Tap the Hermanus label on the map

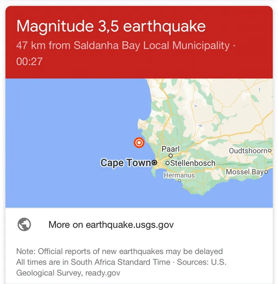pos(180,175)
